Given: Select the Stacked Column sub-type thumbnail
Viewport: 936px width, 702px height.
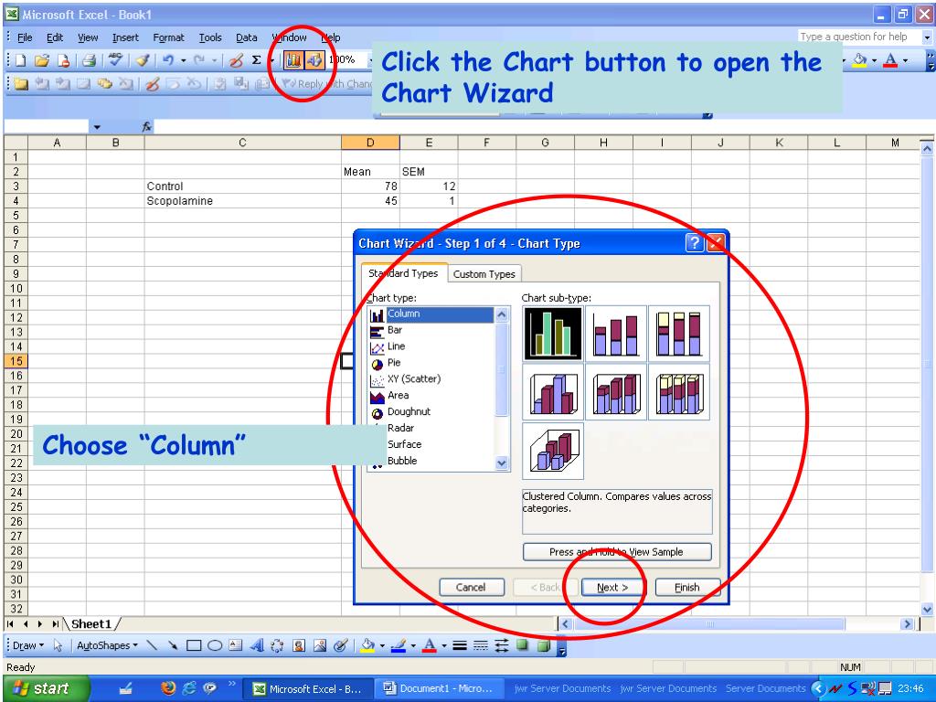Looking at the screenshot, I should (615, 333).
